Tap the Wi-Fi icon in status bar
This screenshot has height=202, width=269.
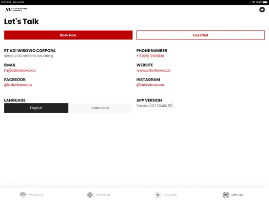[253, 2]
